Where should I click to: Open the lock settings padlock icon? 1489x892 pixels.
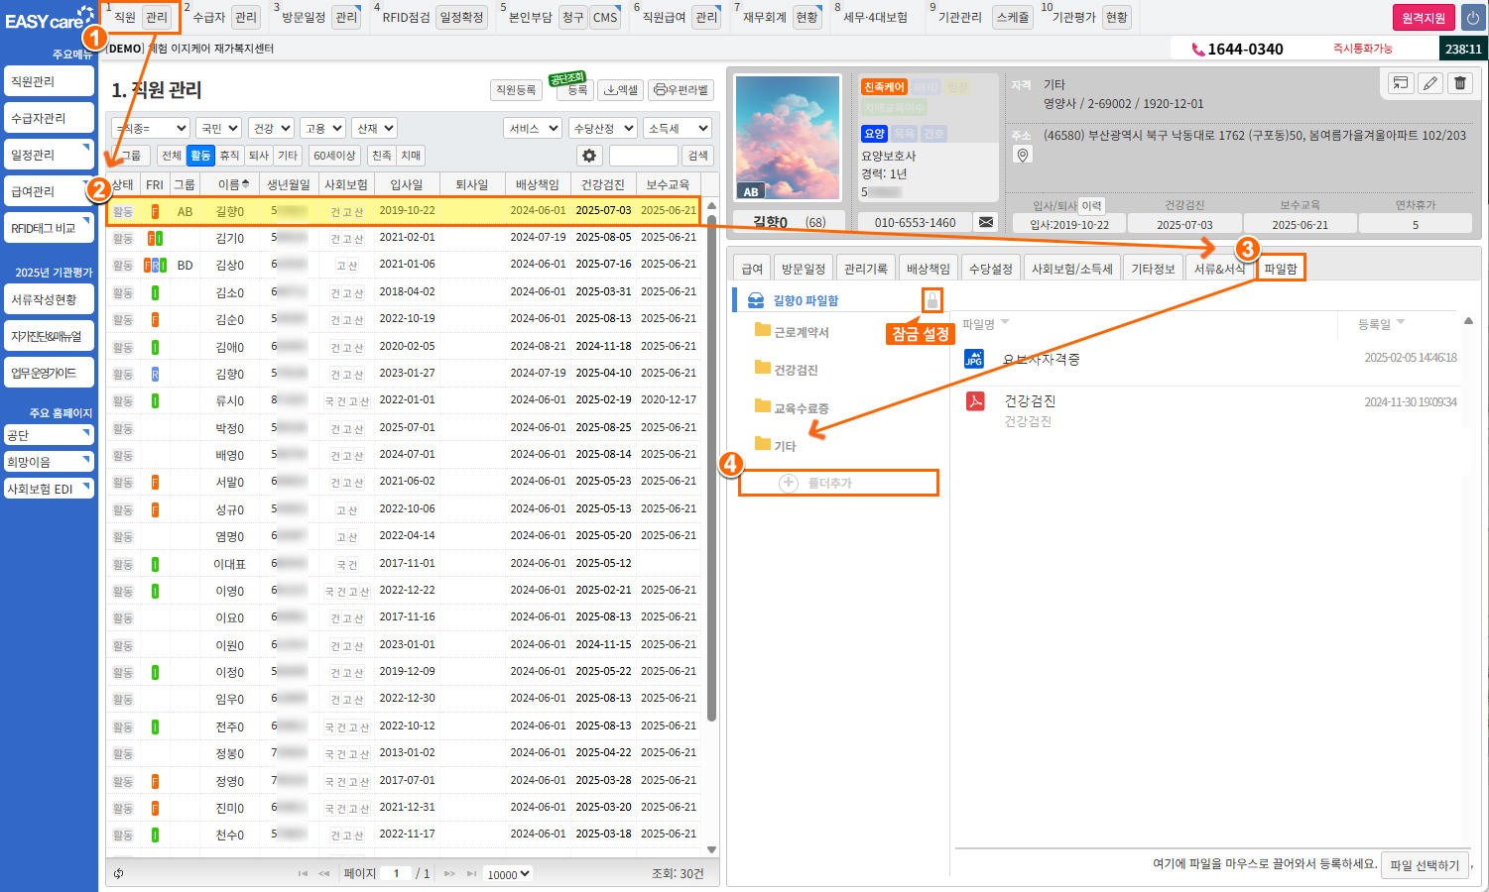point(931,299)
